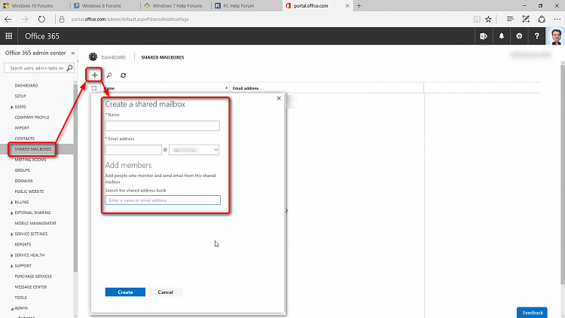Open MEETING ROOMS in the sidebar
The width and height of the screenshot is (565, 318).
coord(30,160)
